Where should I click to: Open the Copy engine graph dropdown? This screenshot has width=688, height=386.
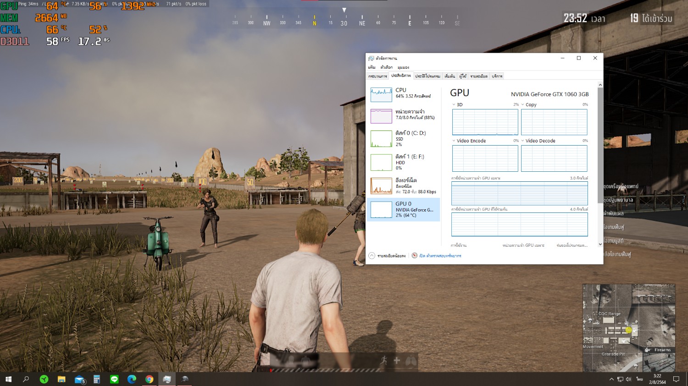pos(523,104)
